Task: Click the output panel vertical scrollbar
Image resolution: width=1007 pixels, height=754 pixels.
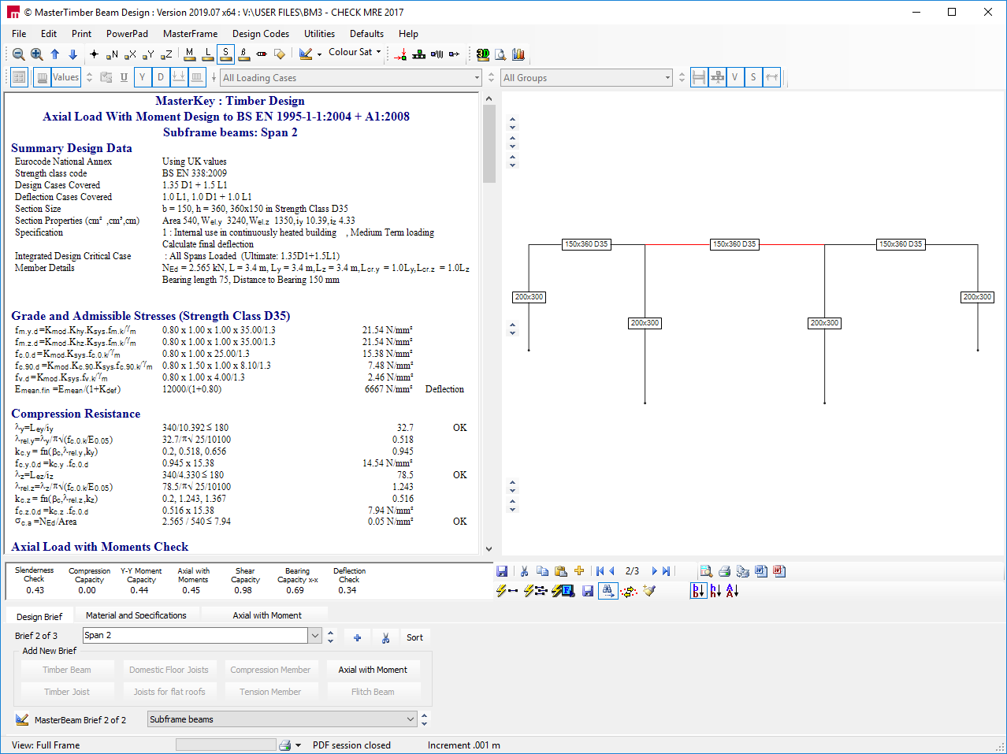Action: [489, 324]
